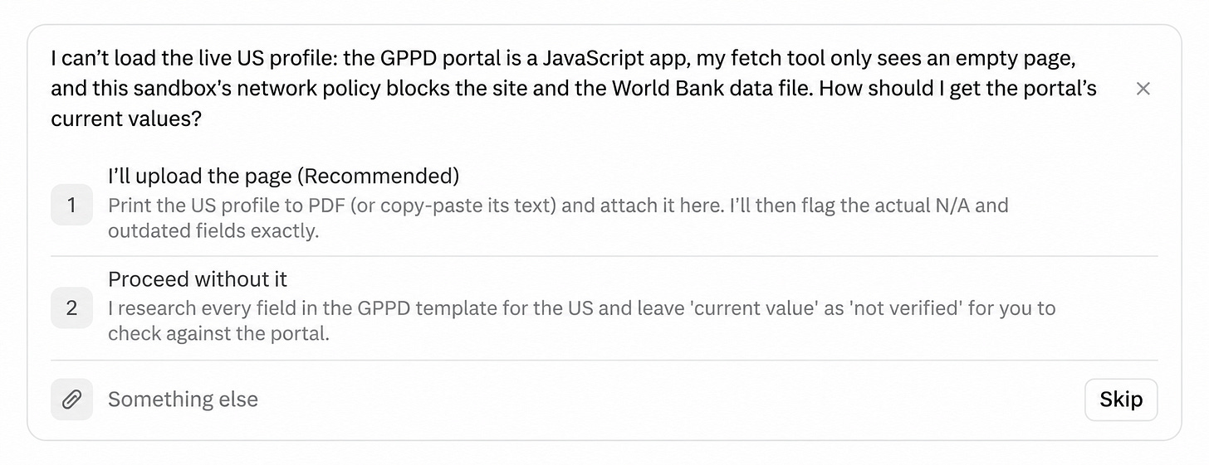Image resolution: width=1209 pixels, height=465 pixels.
Task: Select the number 1 option badge
Action: 71,205
